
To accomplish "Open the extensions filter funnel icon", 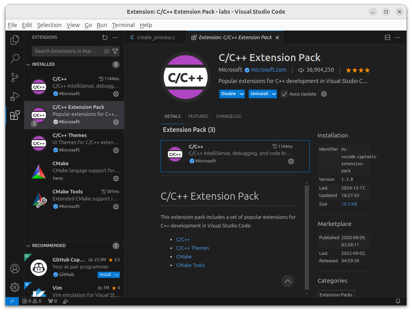I will (115, 51).
